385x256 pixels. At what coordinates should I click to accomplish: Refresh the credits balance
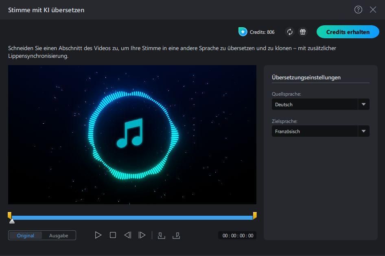click(290, 32)
